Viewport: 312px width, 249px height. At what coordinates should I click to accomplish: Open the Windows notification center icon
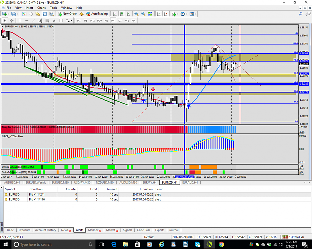click(x=305, y=244)
